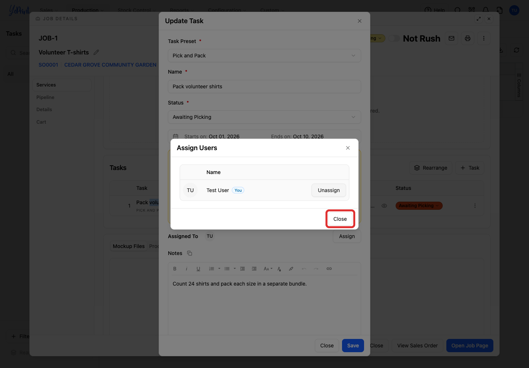
Task: Print the job details
Action: (x=468, y=38)
